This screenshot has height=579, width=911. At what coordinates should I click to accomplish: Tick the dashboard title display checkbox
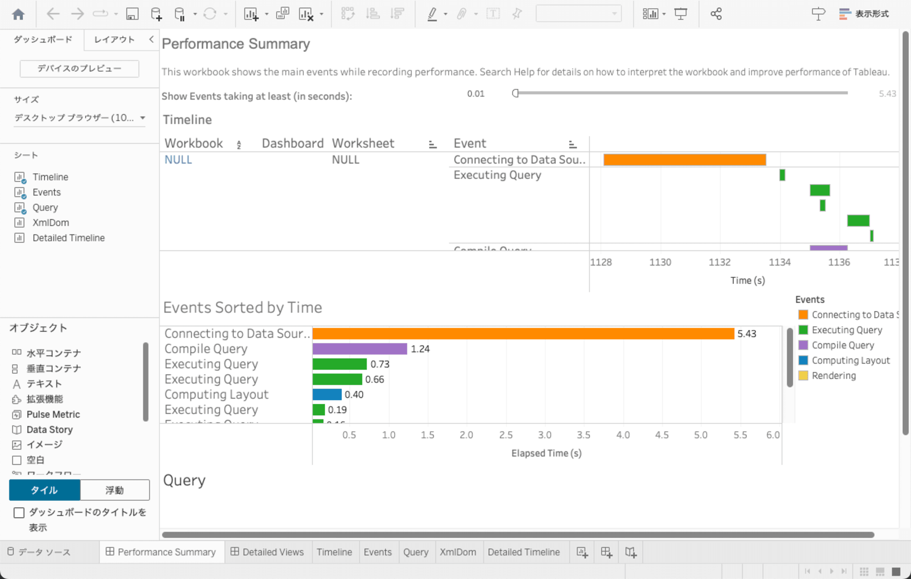pyautogui.click(x=19, y=513)
